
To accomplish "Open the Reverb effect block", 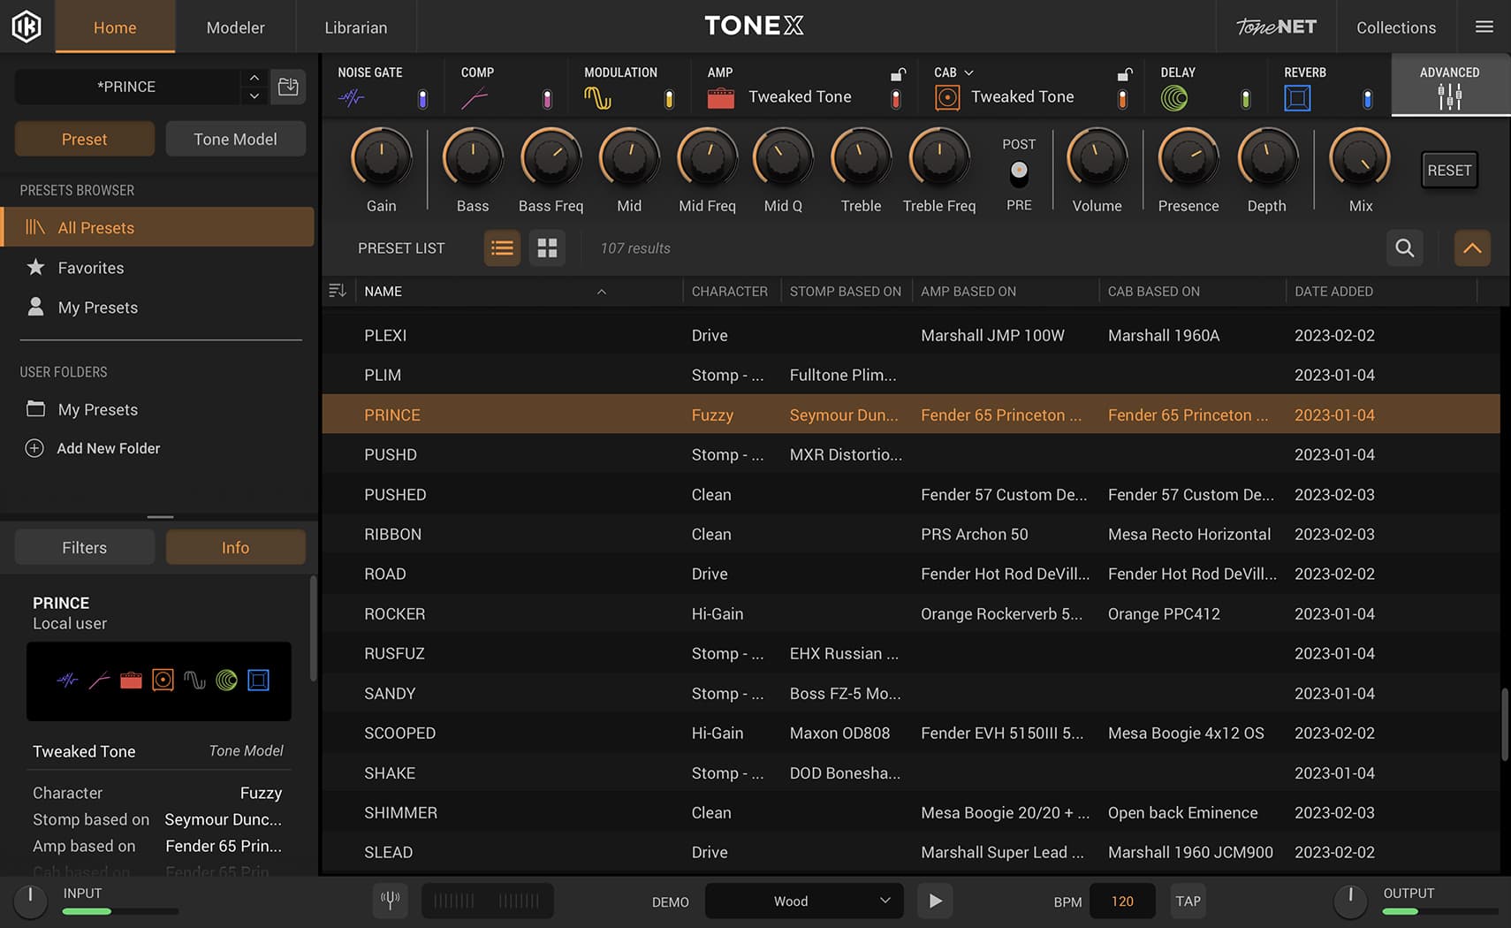I will tap(1296, 98).
